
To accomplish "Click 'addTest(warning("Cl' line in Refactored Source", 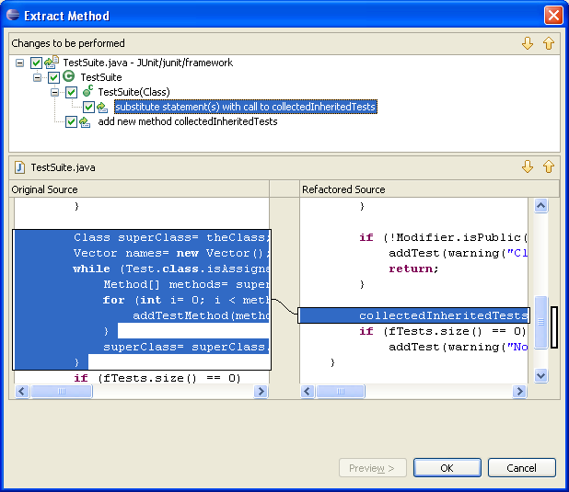I will [458, 253].
